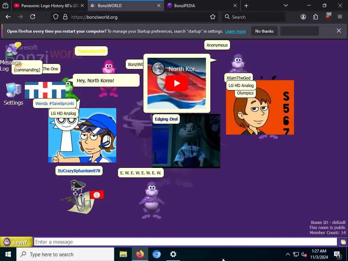
Task: Switch to Panasonic Logo History tab
Action: coord(50,6)
